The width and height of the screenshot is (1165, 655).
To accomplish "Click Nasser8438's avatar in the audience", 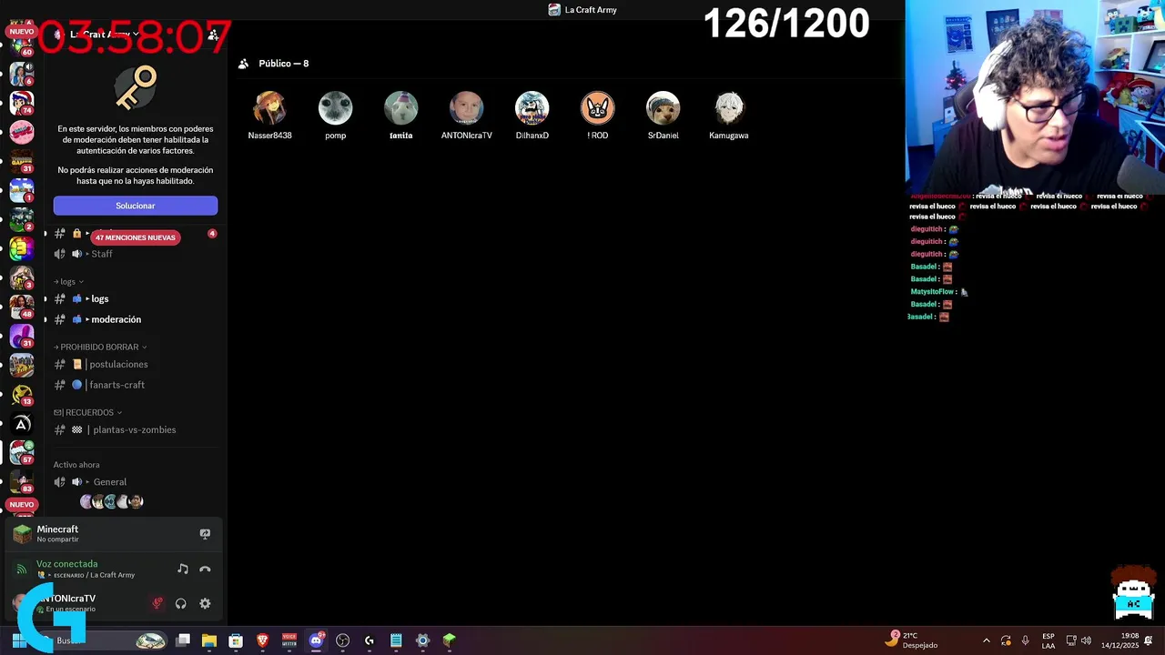I will pyautogui.click(x=270, y=108).
